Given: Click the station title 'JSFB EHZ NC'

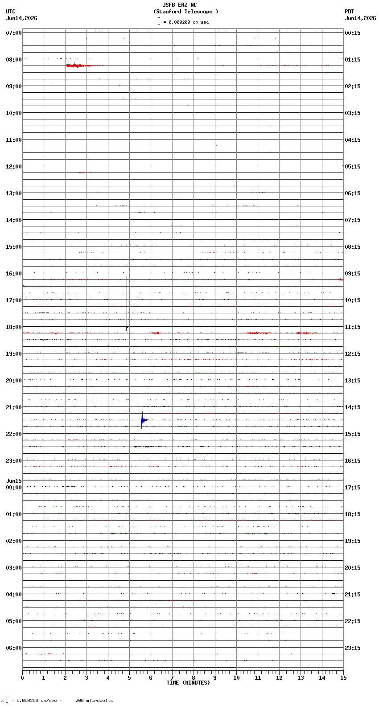Looking at the screenshot, I should point(180,5).
